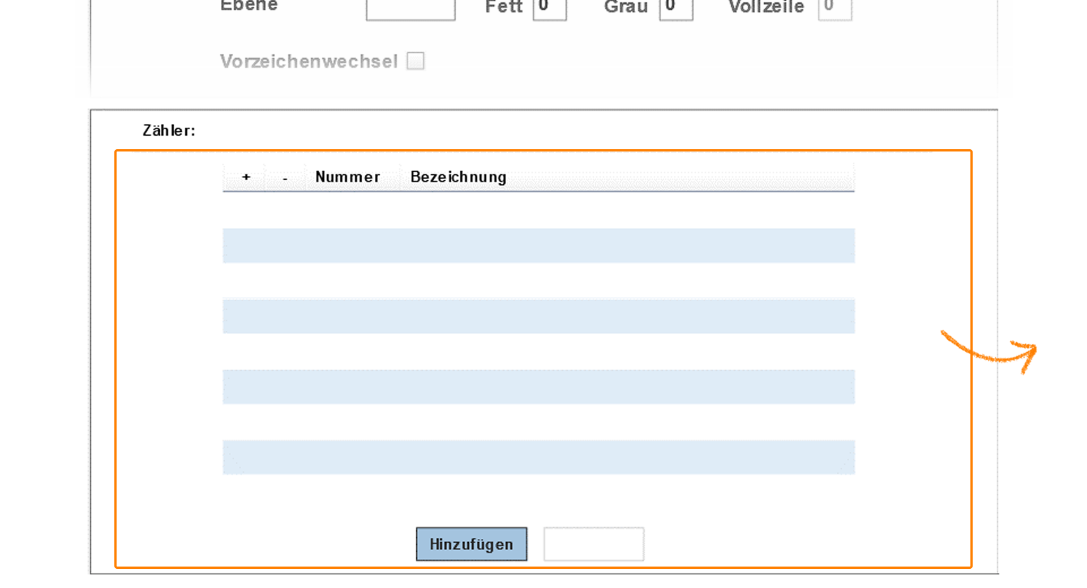Click the Ebene input field
Screen dimensions: 1087x588
point(410,9)
